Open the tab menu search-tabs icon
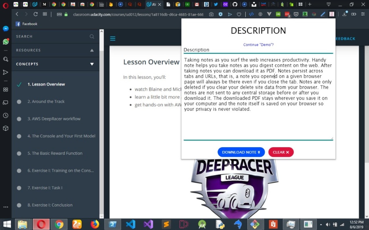The image size is (369, 230). point(328,4)
